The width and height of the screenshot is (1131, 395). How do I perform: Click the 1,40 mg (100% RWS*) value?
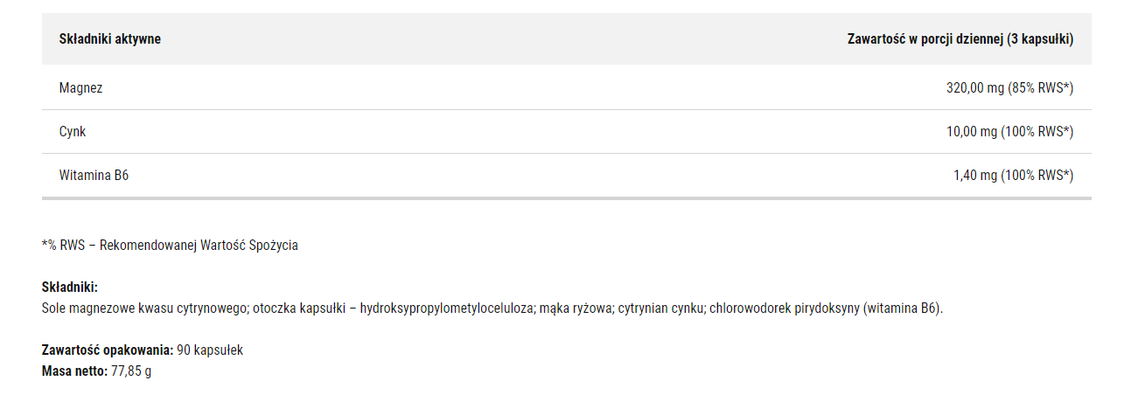tap(1013, 175)
